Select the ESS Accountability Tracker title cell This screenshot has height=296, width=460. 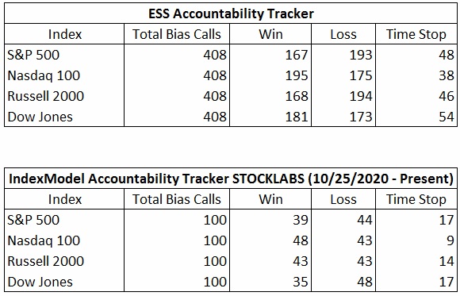[231, 13]
